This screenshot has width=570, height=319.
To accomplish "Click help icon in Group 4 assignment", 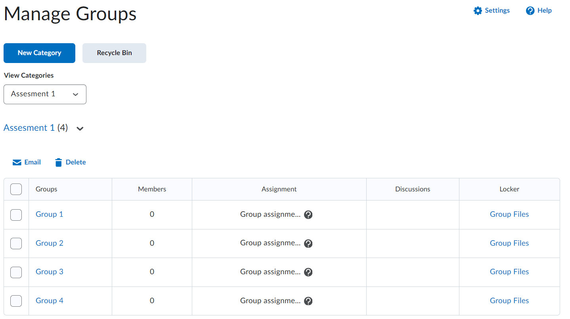I will [x=308, y=301].
